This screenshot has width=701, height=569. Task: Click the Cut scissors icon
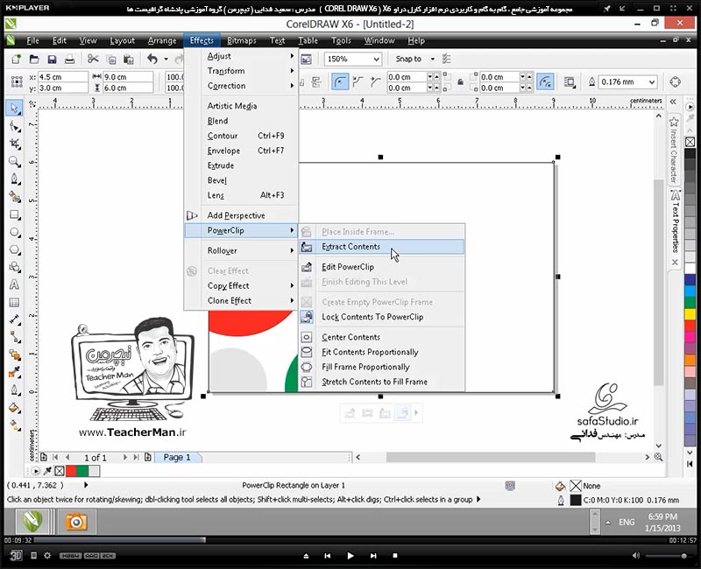pos(93,59)
